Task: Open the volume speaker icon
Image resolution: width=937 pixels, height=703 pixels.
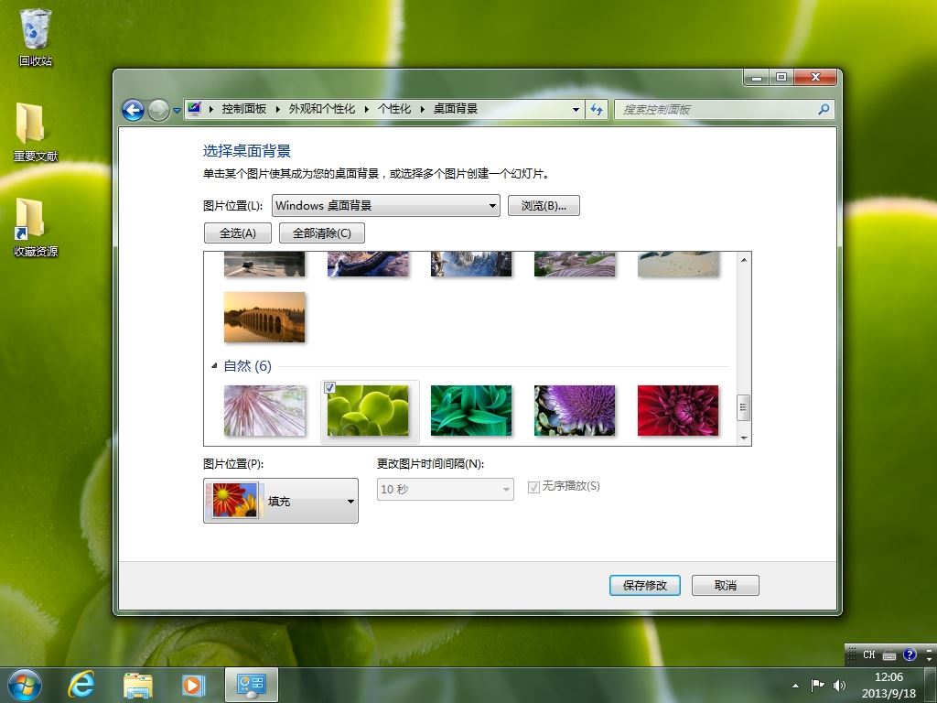Action: [x=839, y=685]
